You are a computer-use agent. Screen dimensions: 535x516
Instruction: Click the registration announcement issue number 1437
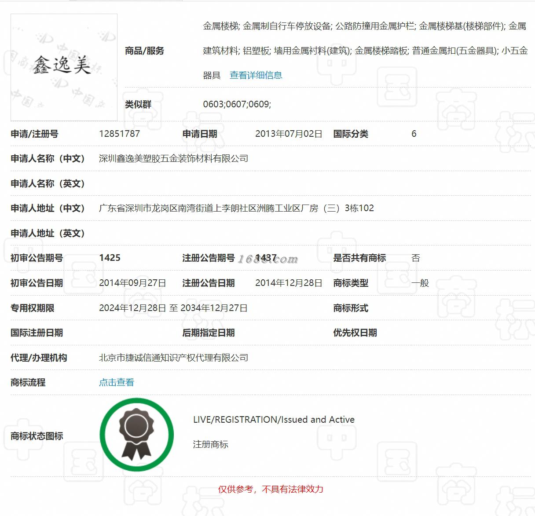266,258
